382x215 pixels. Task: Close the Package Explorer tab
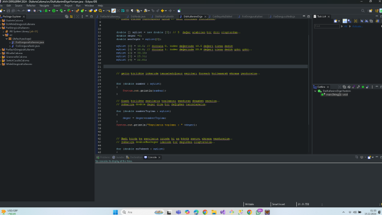(23, 16)
